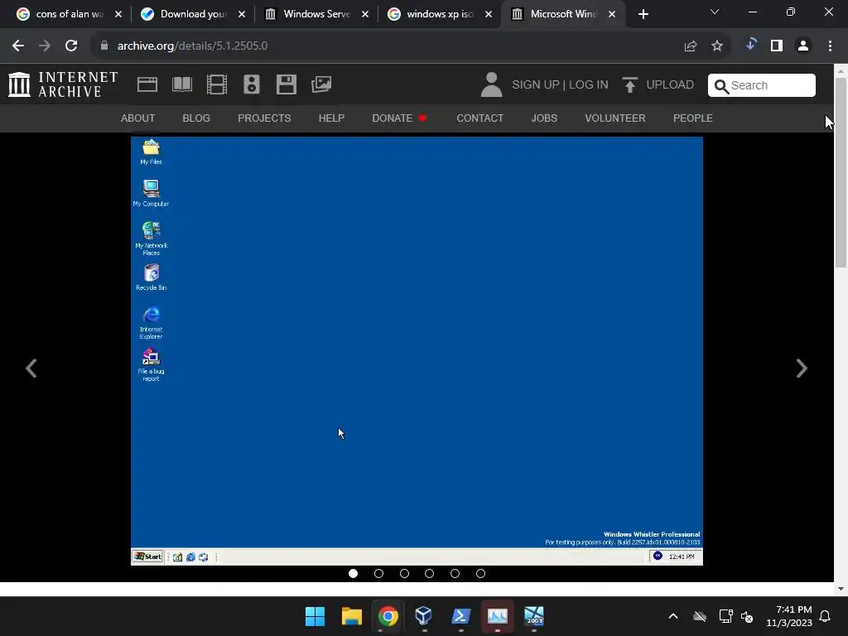Open the BLOG menu item
848x636 pixels.
[196, 118]
